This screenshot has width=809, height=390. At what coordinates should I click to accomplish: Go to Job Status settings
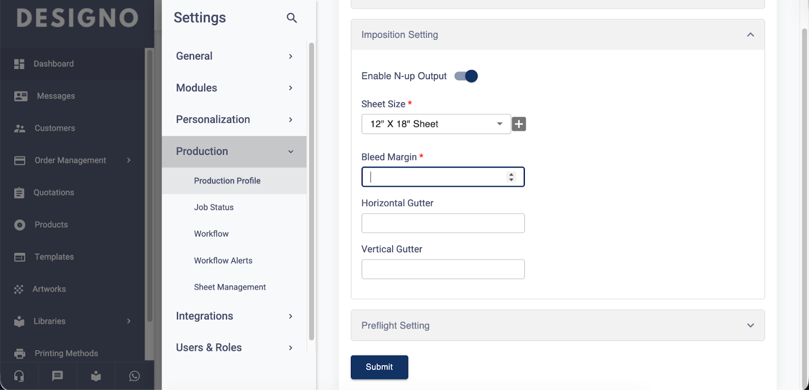[x=213, y=207]
